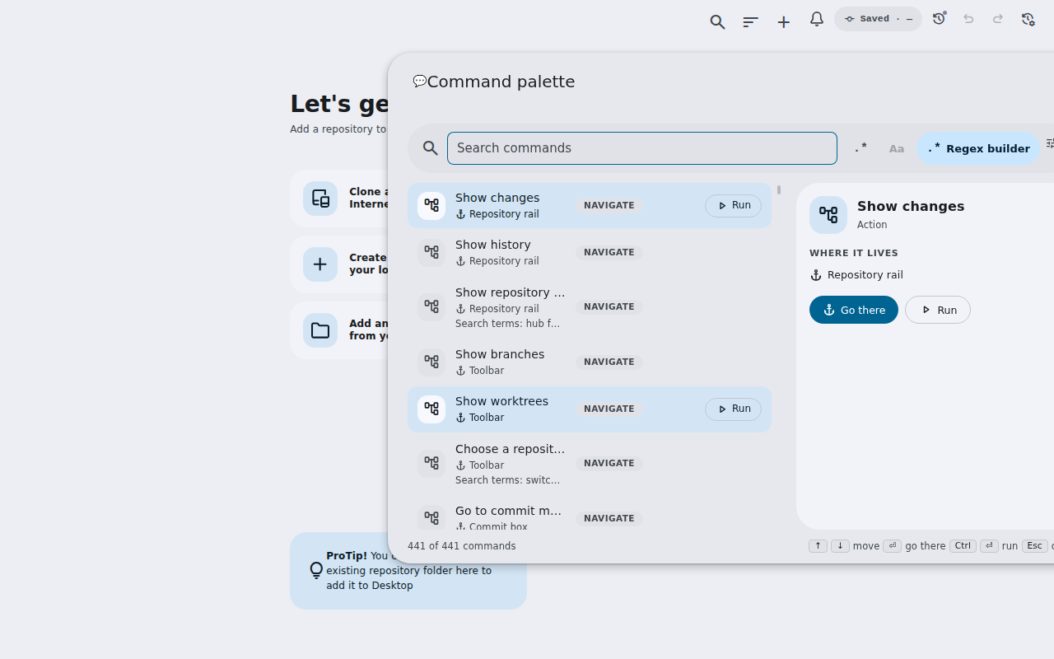This screenshot has height=659, width=1054.
Task: Select the Show repository command row
Action: [590, 306]
